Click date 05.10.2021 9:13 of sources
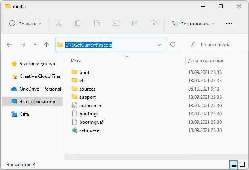The image size is (249, 170). coord(204,89)
